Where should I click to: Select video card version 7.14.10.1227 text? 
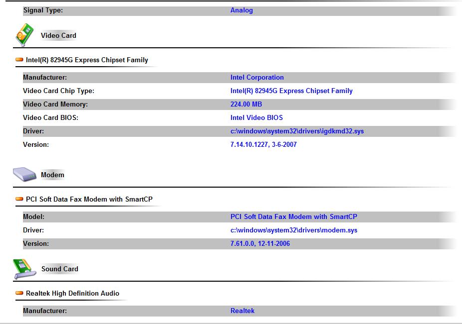[263, 145]
